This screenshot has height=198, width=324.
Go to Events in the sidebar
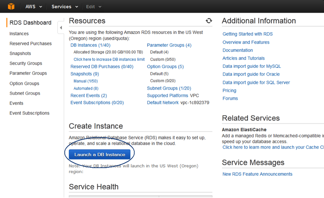(x=16, y=103)
